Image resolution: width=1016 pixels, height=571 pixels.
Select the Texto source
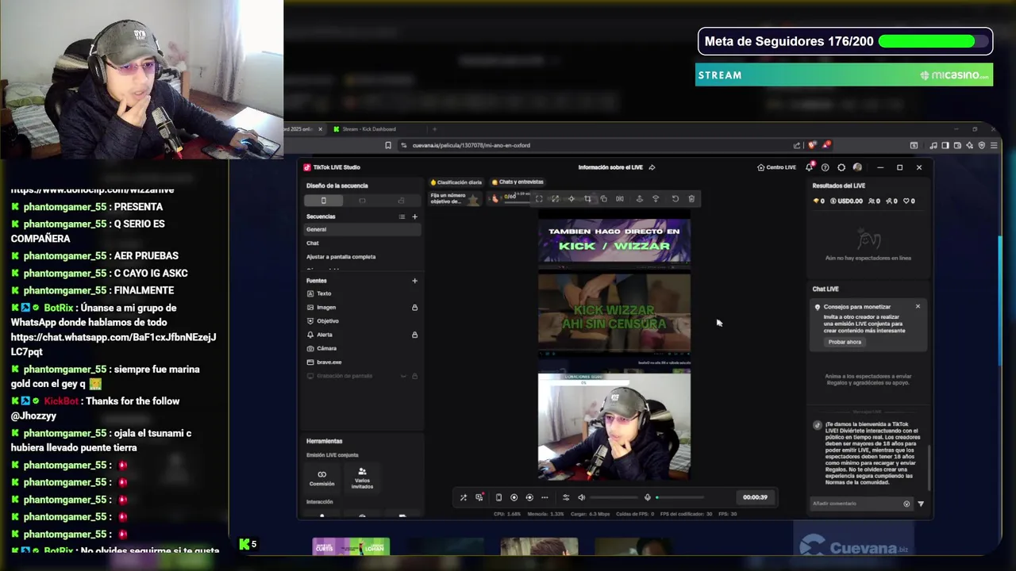pos(362,293)
